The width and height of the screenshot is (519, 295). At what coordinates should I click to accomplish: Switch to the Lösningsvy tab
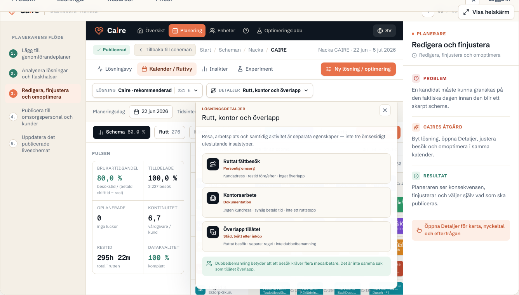(115, 69)
